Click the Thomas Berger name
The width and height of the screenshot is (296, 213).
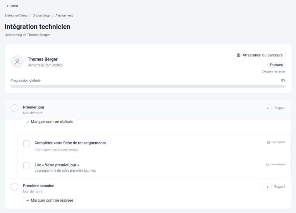pos(43,59)
